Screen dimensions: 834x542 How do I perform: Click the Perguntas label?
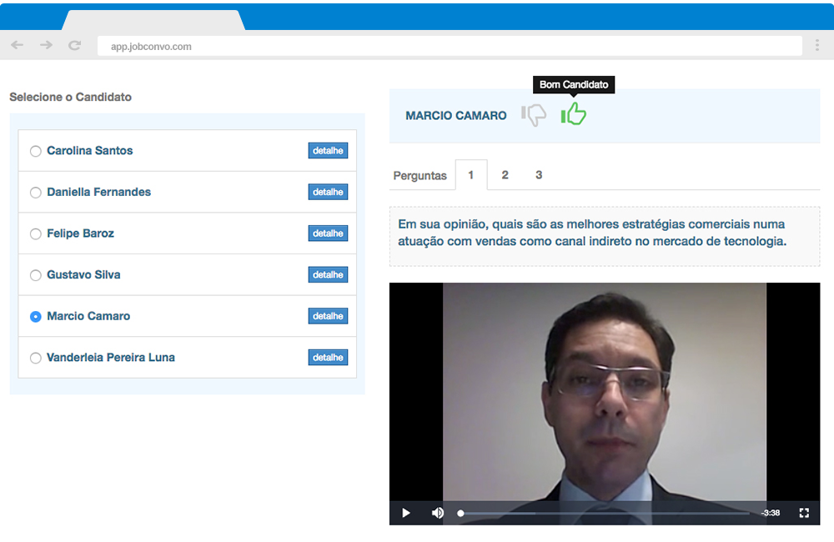(420, 176)
